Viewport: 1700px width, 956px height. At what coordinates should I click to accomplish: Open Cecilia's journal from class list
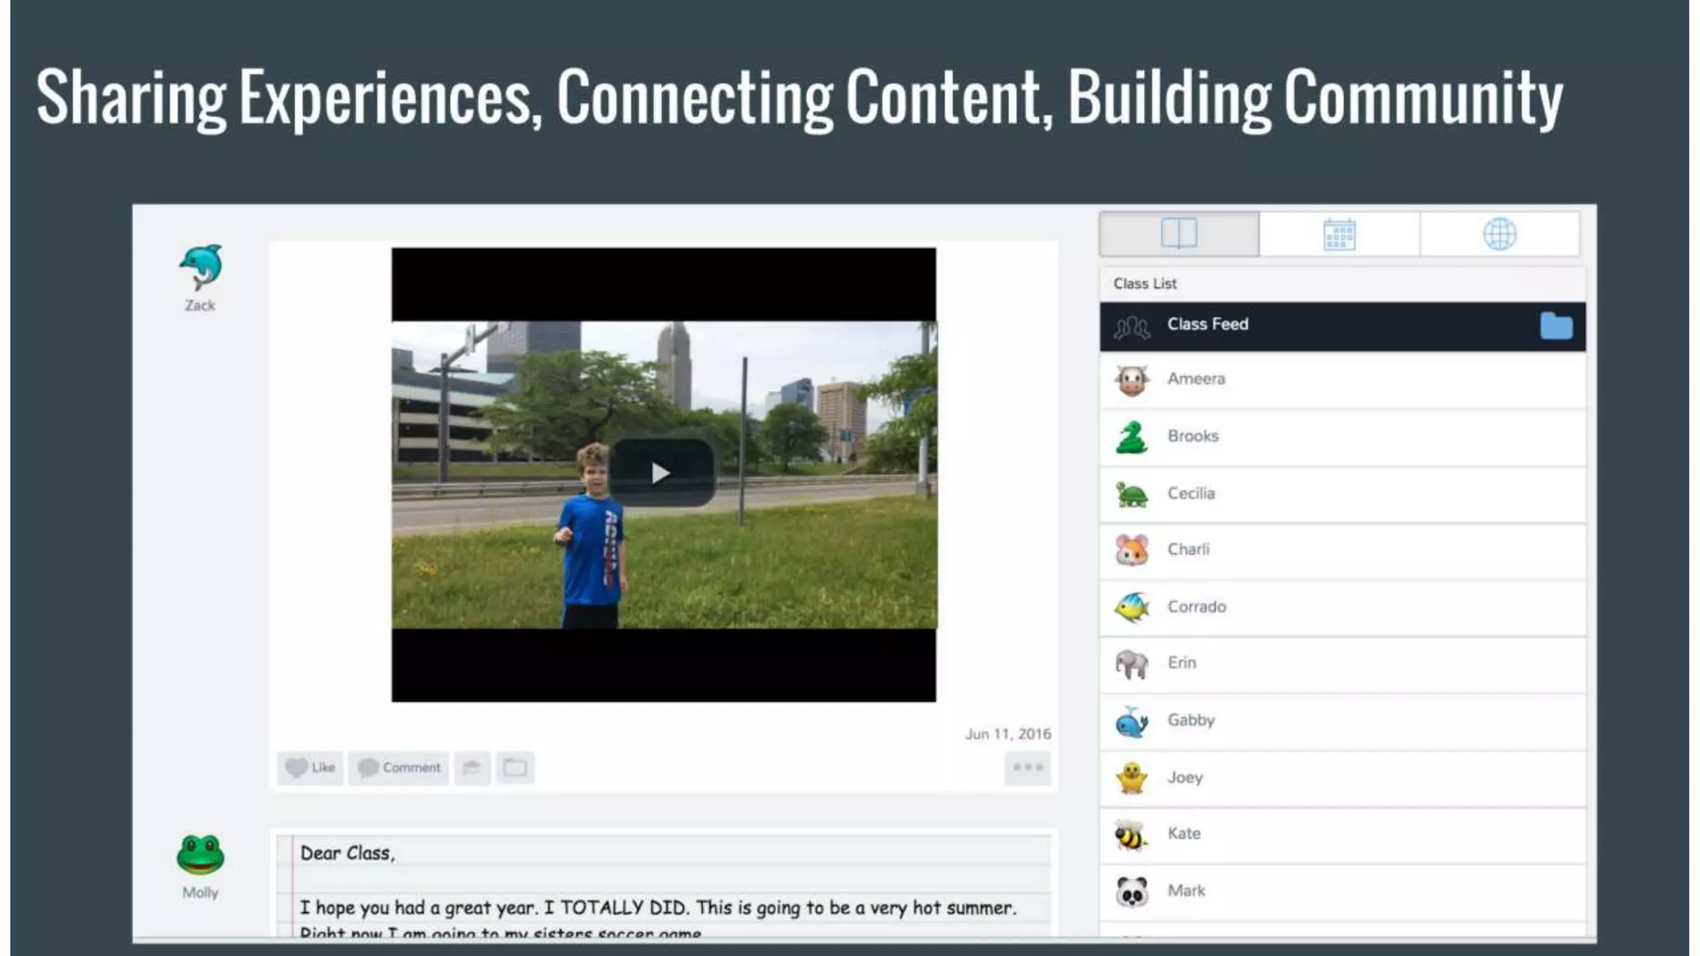[x=1191, y=494]
